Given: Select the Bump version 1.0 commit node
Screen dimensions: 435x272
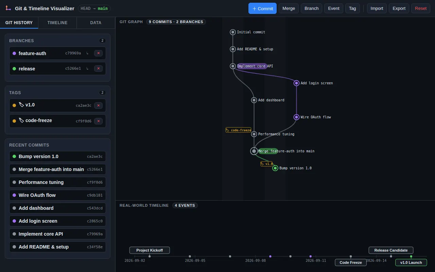Looking at the screenshot, I should point(275,168).
